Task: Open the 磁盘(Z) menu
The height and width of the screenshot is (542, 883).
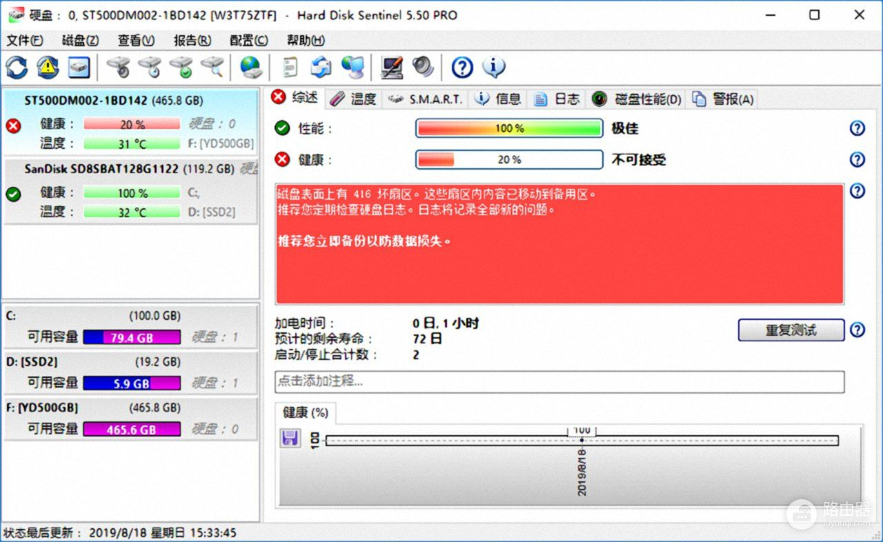Action: (80, 40)
